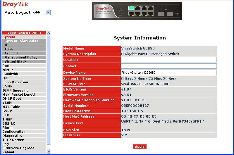The height and width of the screenshot is (155, 234).
Task: Expand the IGMP Snooping menu
Action: tap(24, 90)
